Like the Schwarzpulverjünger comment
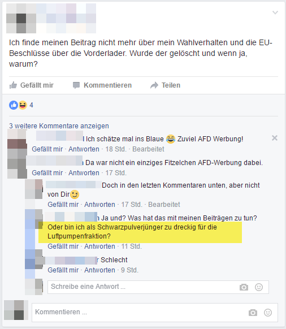Viewport: 286px width, 329px height. click(x=63, y=246)
